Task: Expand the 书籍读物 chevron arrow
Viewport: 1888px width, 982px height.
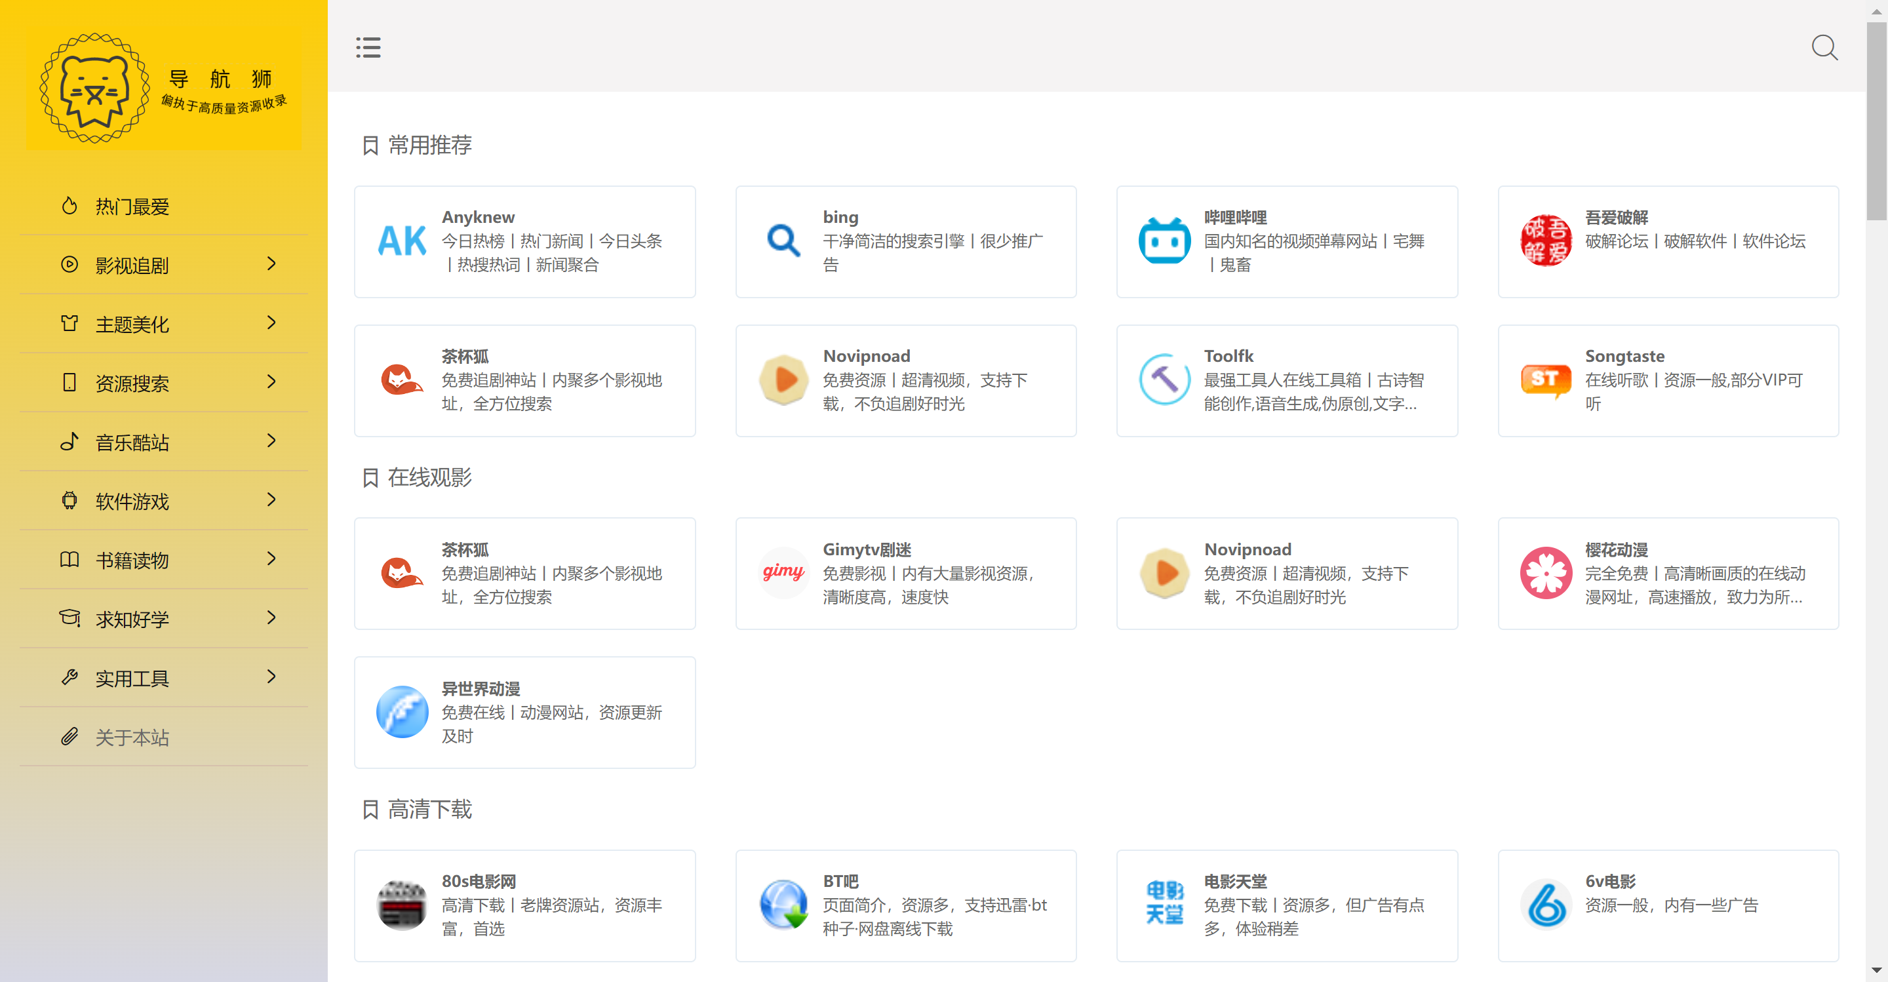Action: pos(271,559)
